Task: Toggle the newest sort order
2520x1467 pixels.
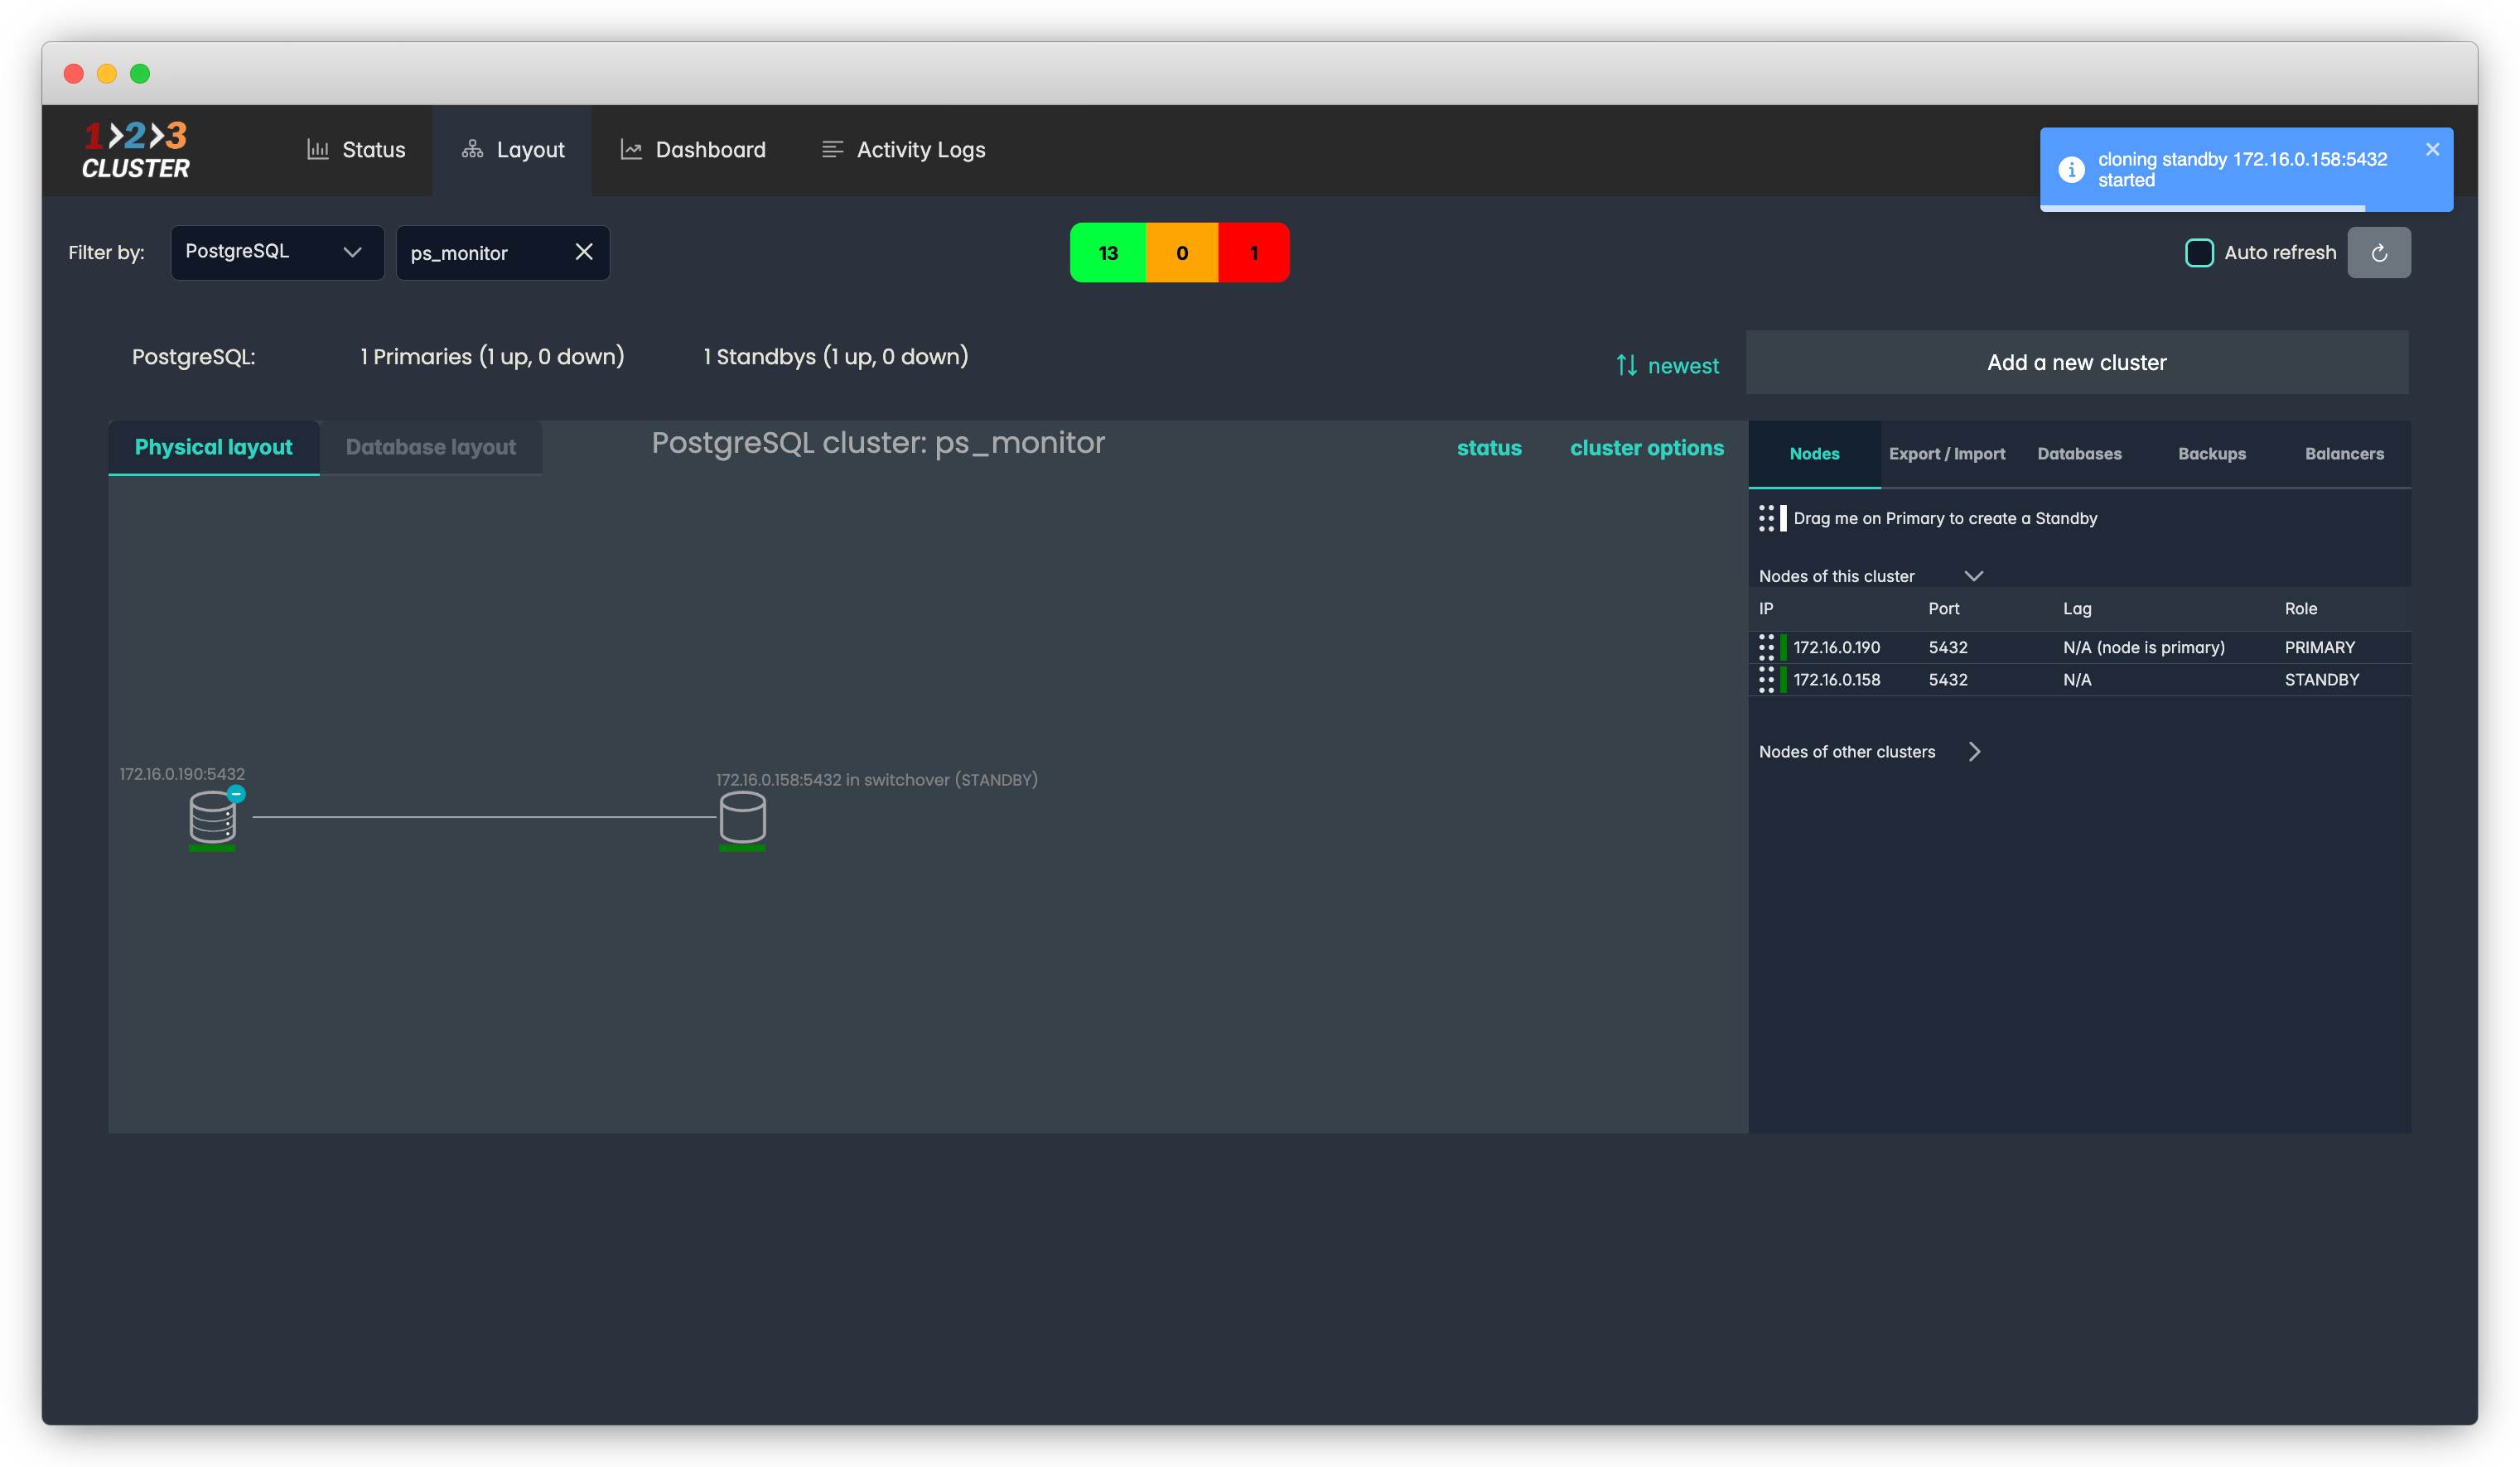Action: pos(1668,366)
